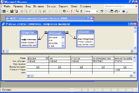139x93 pixels.
Task: Click the file search toolbar icon
Action: point(16,11)
